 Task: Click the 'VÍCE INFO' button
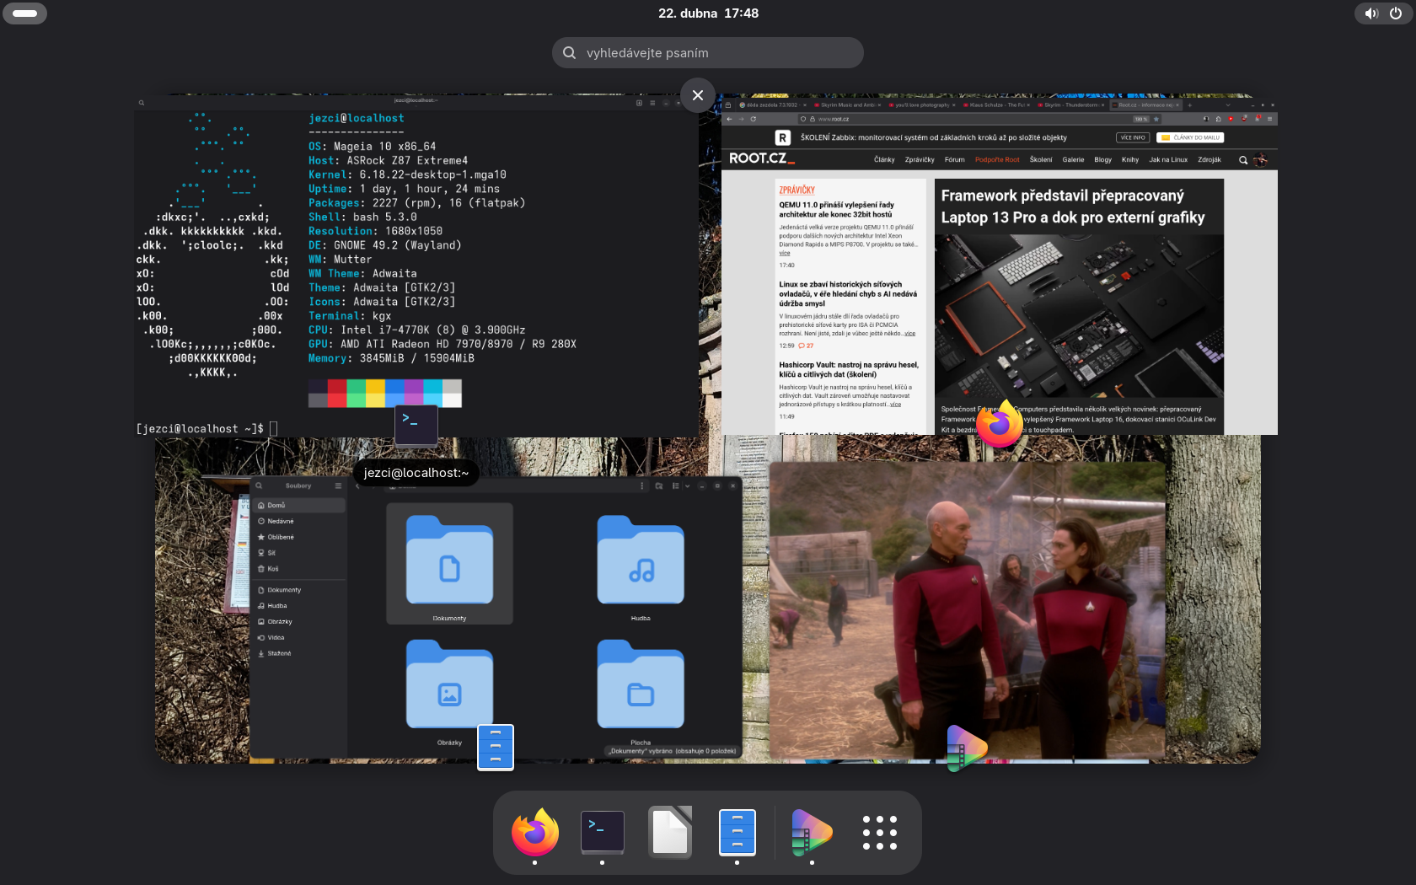(1133, 137)
